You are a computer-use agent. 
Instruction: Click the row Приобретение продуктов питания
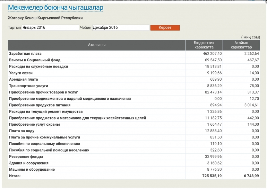point(134,105)
